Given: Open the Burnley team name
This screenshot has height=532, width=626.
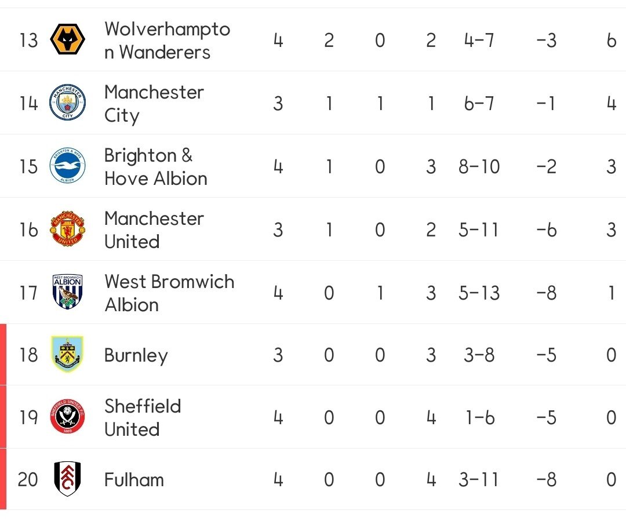Looking at the screenshot, I should (136, 355).
